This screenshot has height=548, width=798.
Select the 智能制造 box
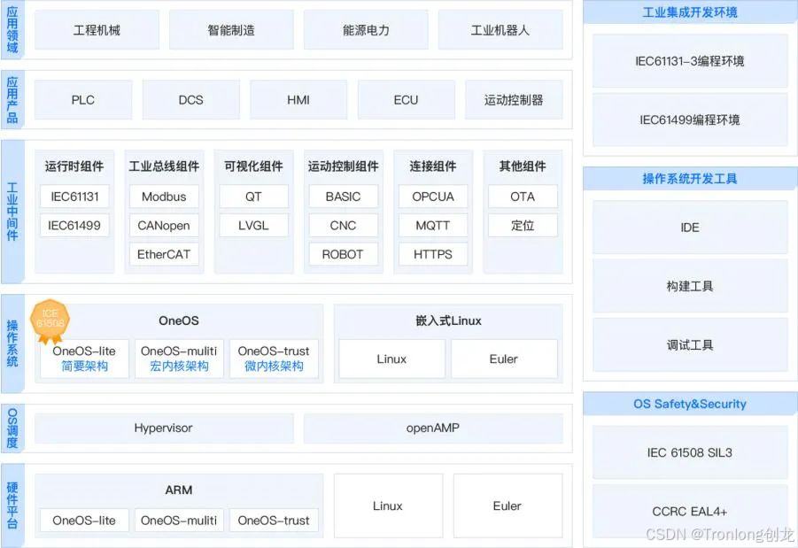(231, 30)
